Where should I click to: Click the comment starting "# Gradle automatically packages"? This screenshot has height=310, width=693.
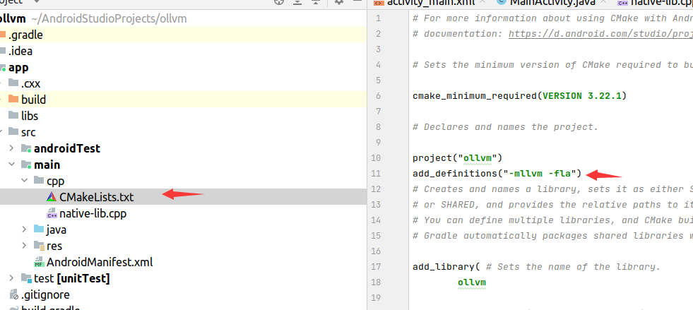point(553,235)
